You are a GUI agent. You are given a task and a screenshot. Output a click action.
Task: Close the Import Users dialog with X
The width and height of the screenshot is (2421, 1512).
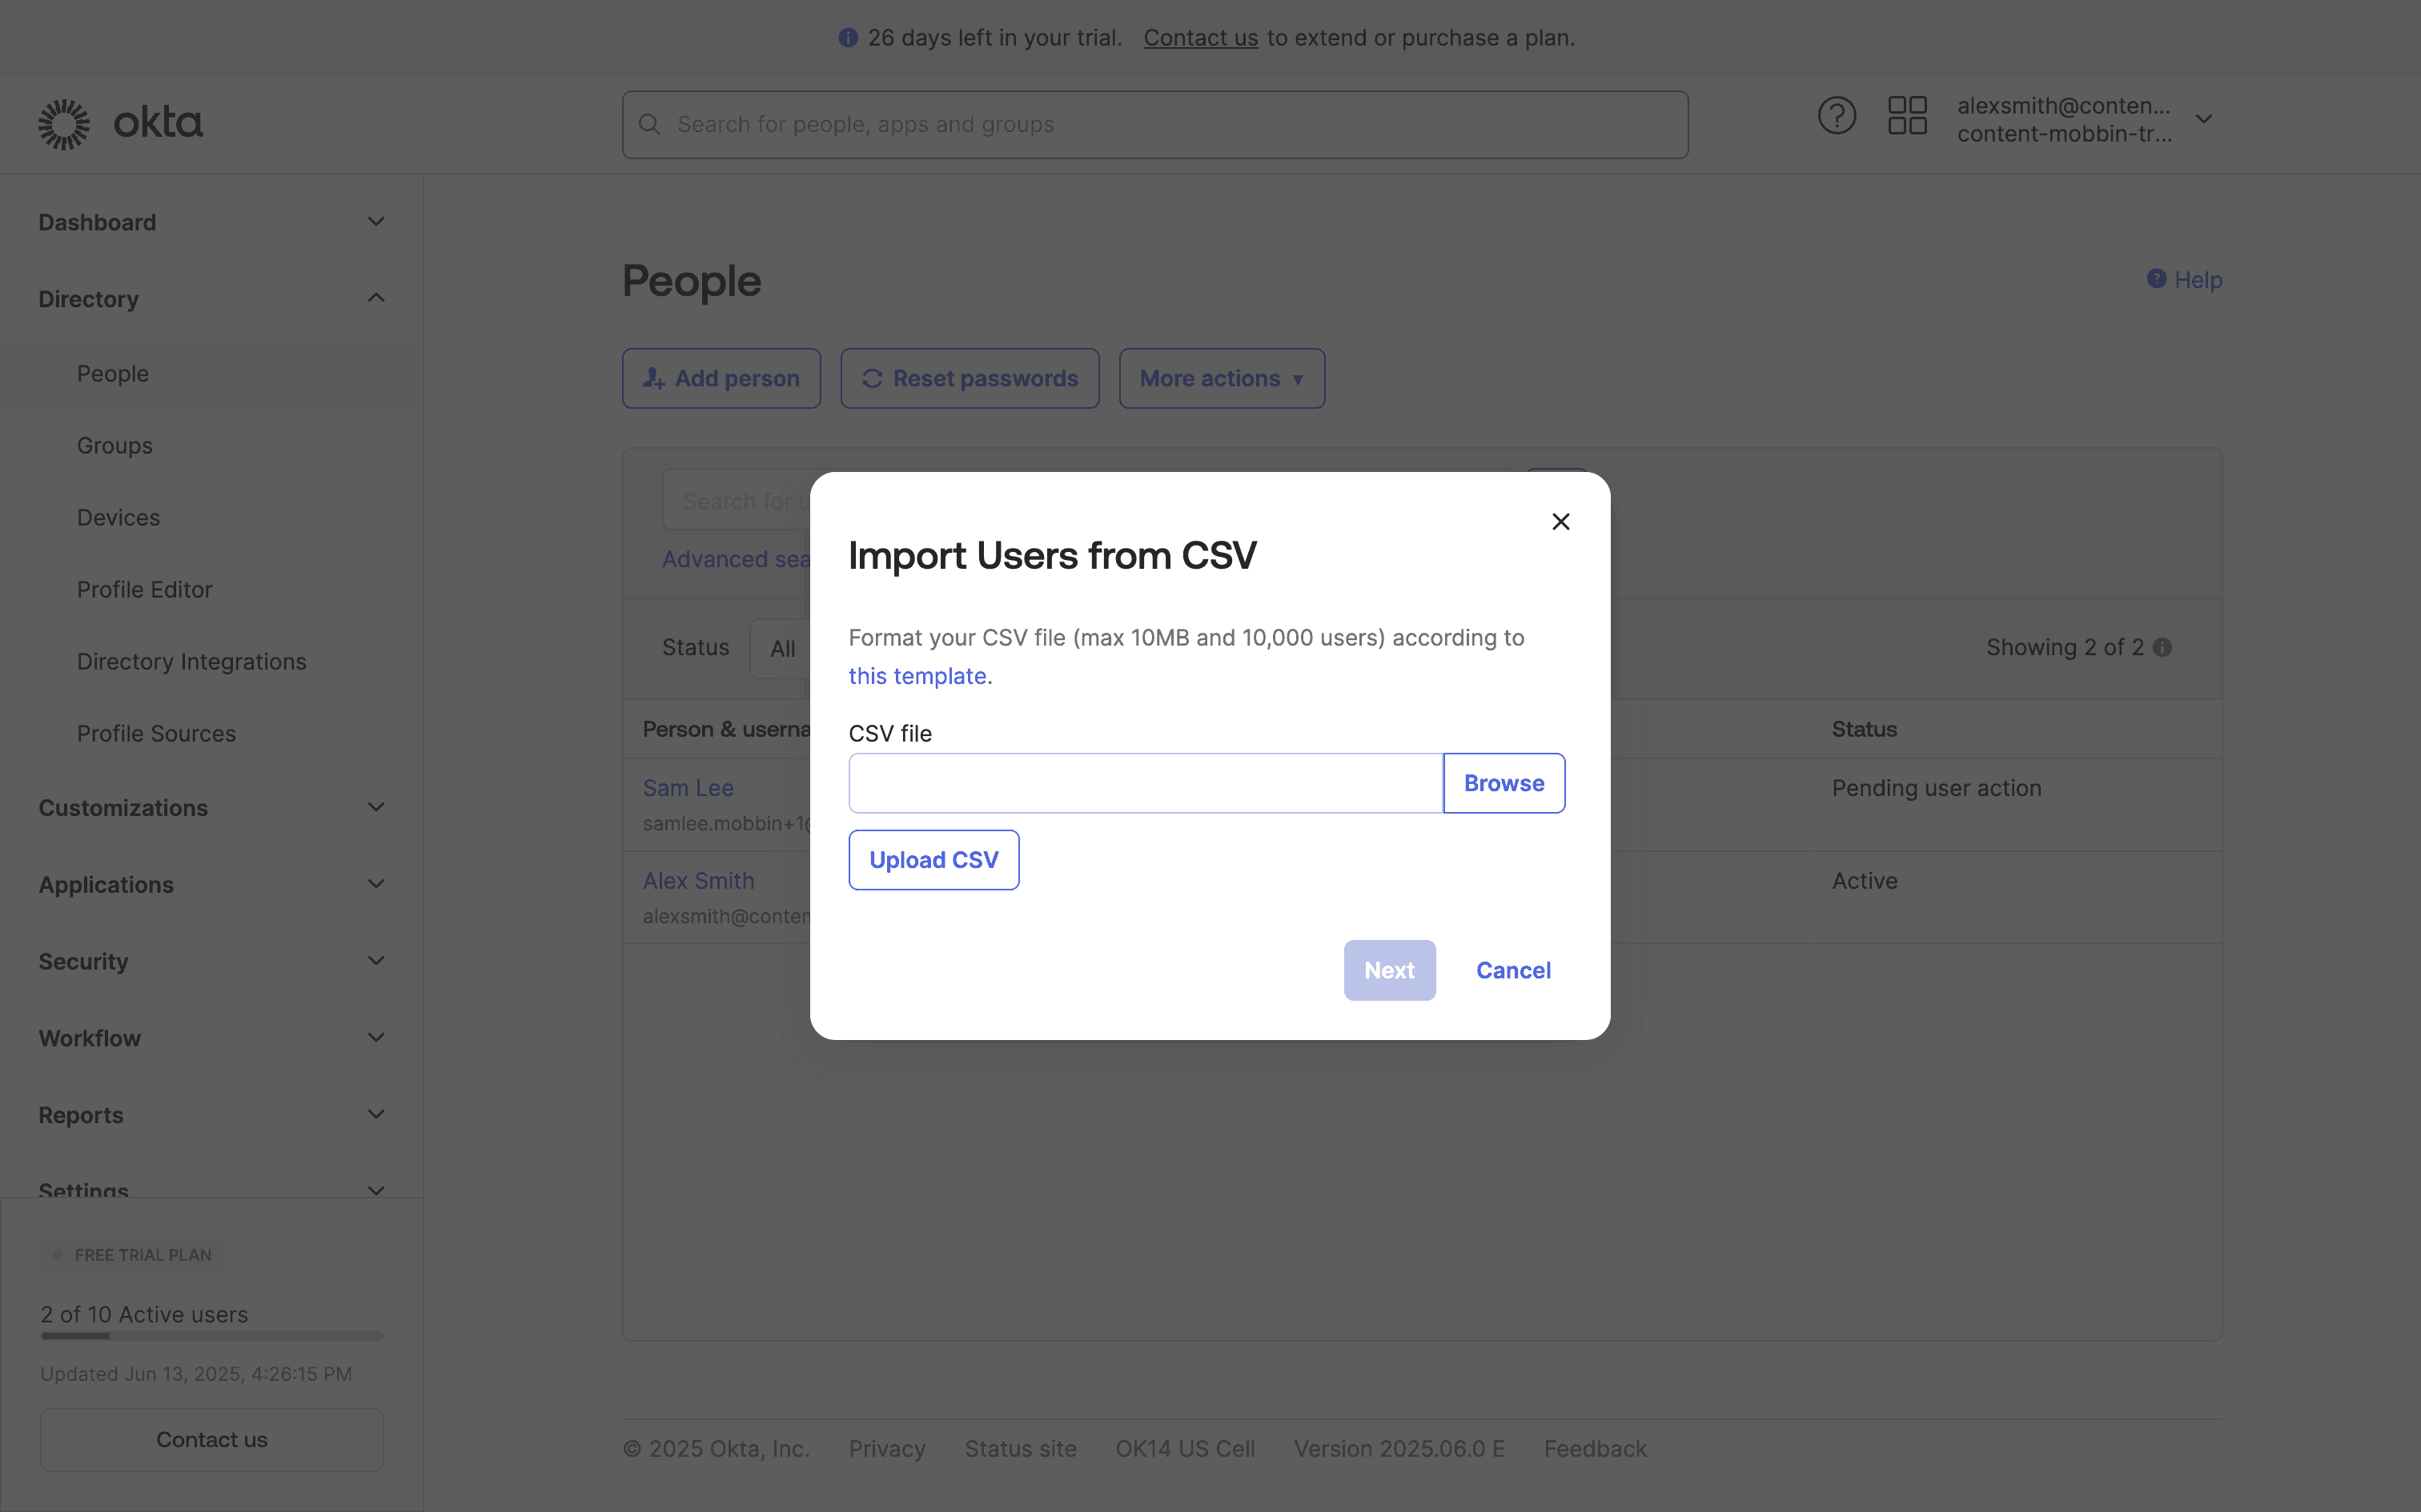point(1560,522)
